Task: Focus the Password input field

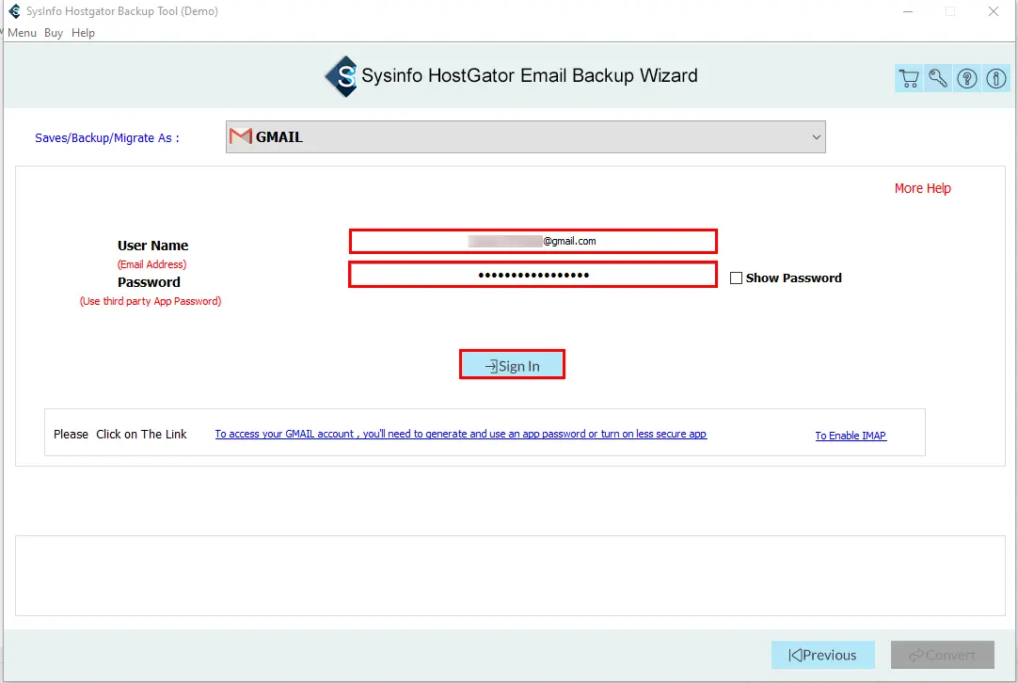Action: 533,275
